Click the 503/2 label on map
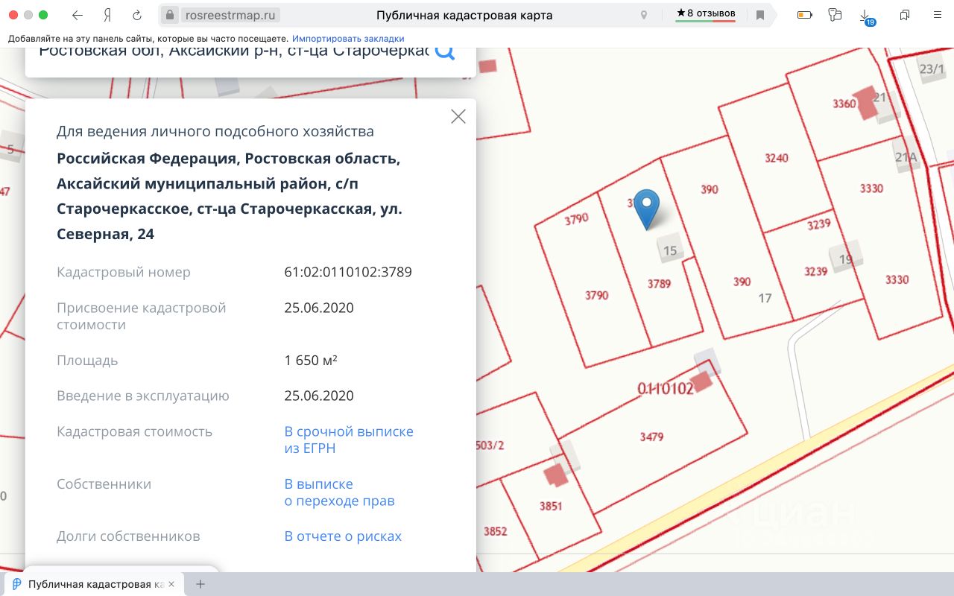Screen dimensions: 954x596 pos(490,446)
